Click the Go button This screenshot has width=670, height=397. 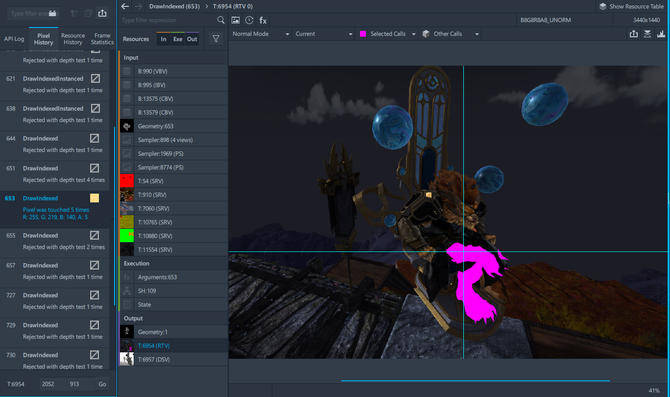102,384
